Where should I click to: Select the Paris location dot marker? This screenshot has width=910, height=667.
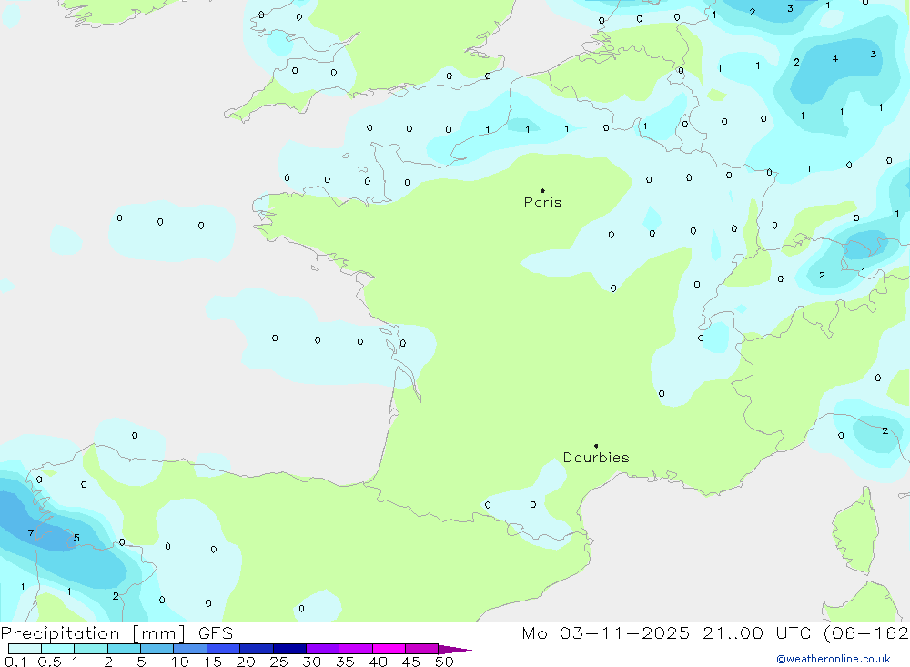[x=542, y=190]
